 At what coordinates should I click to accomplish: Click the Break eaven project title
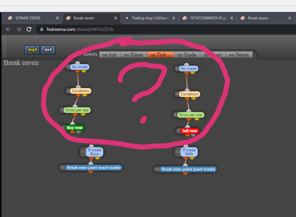coord(21,63)
